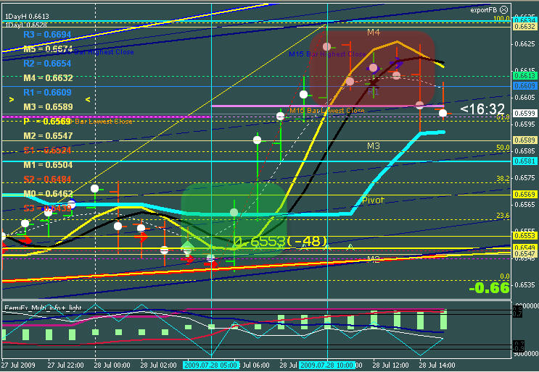The height and width of the screenshot is (372, 539).
Task: Click M15 Bar Lowest Close label below red zone
Action: [x=327, y=111]
